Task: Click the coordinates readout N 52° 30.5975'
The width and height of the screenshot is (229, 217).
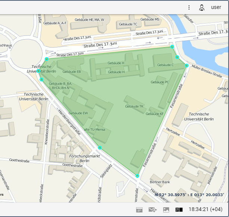Action: pyautogui.click(x=189, y=195)
